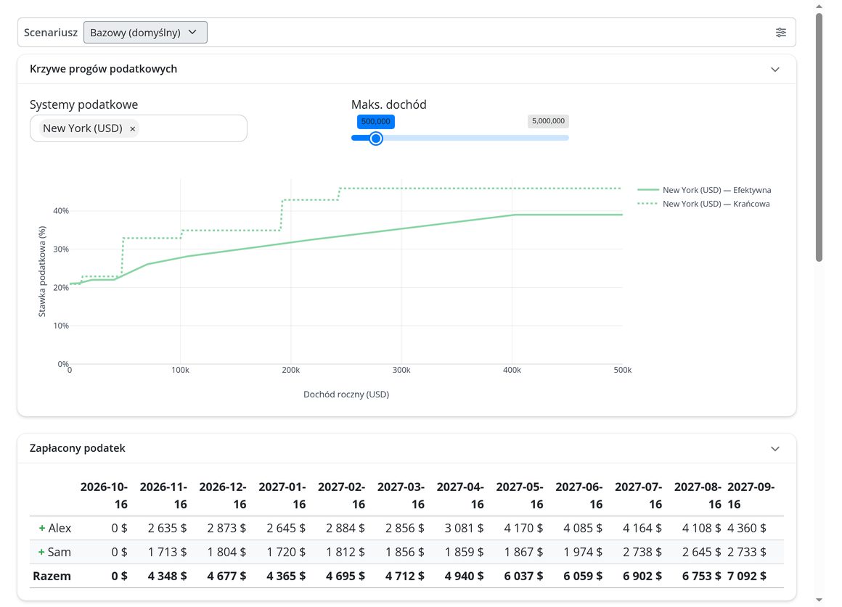Select the 2027-05-16 column header
The image size is (842, 607).
520,495
